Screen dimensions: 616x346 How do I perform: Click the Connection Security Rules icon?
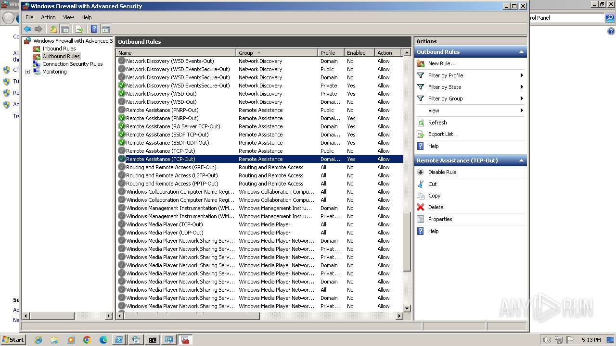[x=37, y=64]
